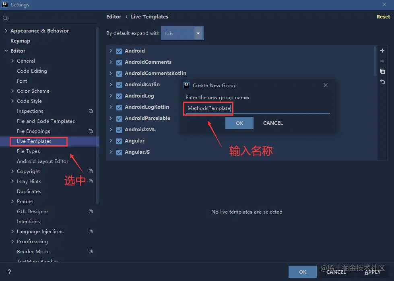Click the Editor breadcrumb at the top
The height and width of the screenshot is (281, 394).
pyautogui.click(x=113, y=16)
